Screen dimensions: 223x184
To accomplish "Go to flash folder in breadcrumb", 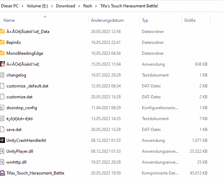I will pyautogui.click(x=88, y=6).
